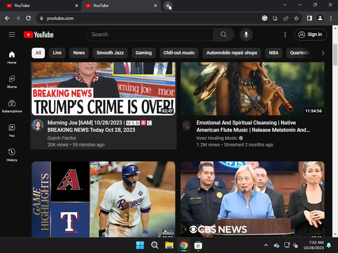Open File Explorer from taskbar
The image size is (338, 253).
169,245
